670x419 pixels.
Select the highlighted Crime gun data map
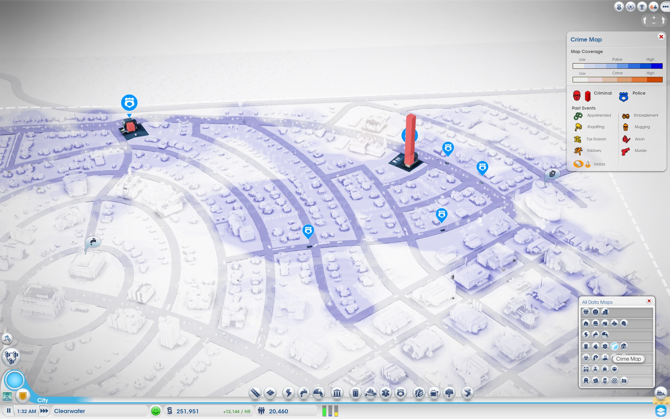pyautogui.click(x=615, y=346)
